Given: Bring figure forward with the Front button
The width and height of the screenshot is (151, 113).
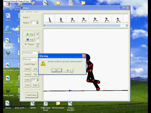Looking at the screenshot, I should coord(27,85).
